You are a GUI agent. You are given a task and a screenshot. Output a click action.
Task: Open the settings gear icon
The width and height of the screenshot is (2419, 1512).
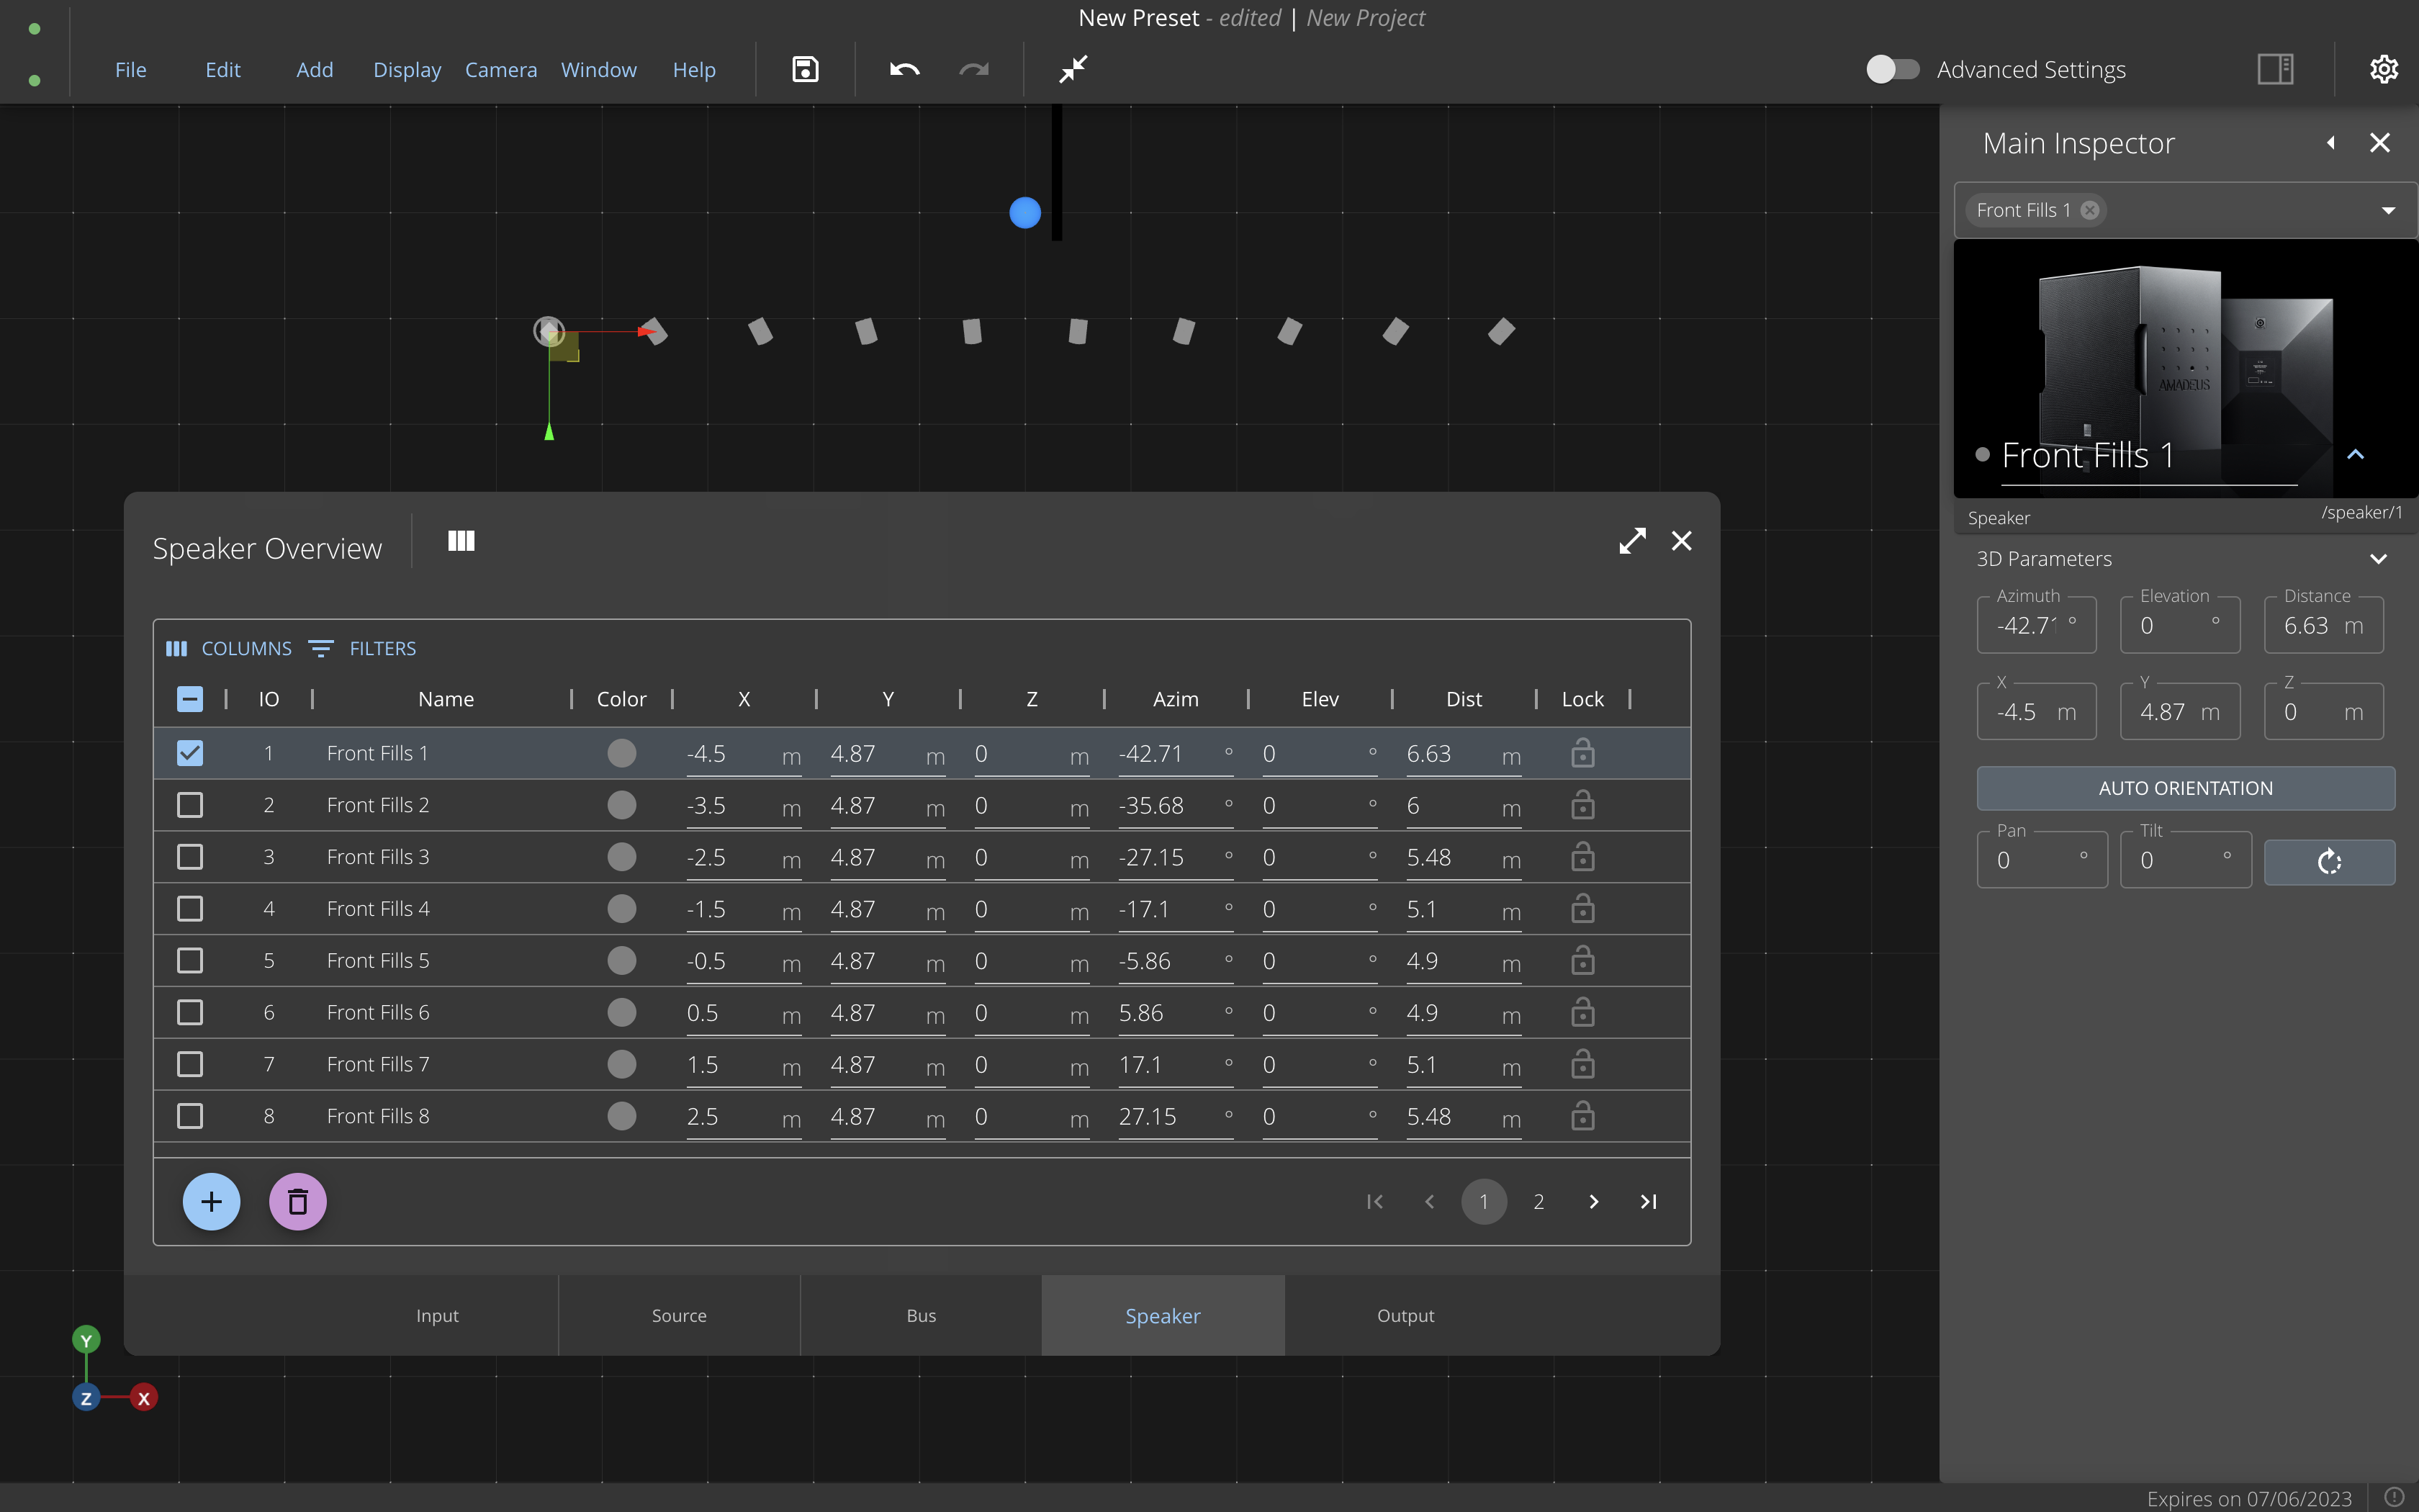point(2383,69)
